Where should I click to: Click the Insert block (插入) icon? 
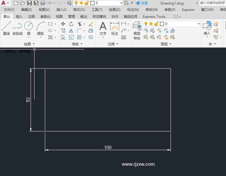(x=207, y=28)
